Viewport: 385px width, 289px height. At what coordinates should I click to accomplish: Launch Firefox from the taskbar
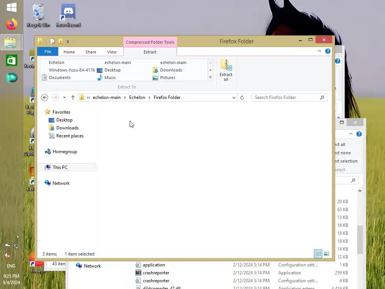click(12, 24)
